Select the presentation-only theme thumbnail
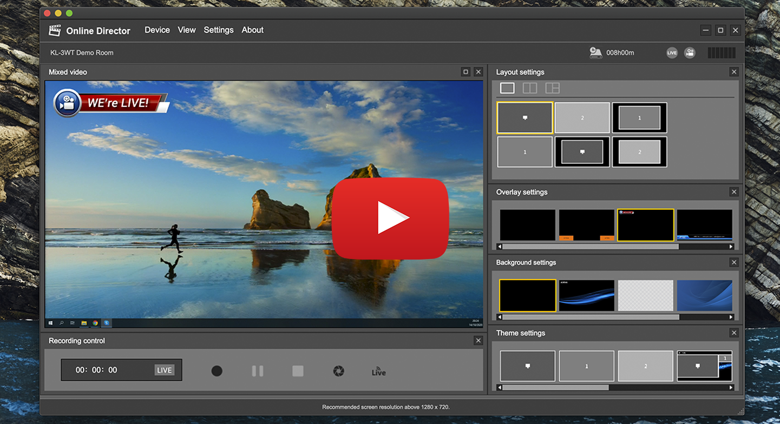 [x=528, y=366]
